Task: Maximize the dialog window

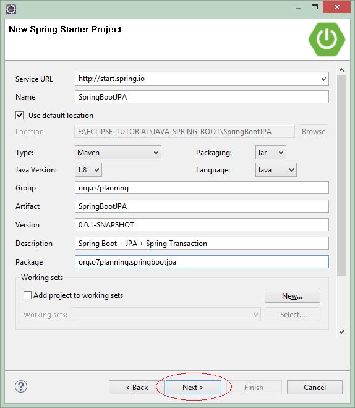Action: (315, 7)
